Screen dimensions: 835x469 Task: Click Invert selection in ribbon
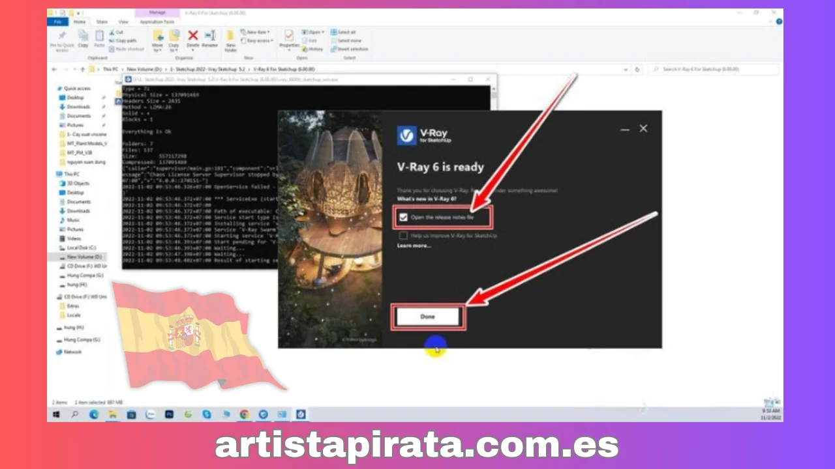pos(349,49)
